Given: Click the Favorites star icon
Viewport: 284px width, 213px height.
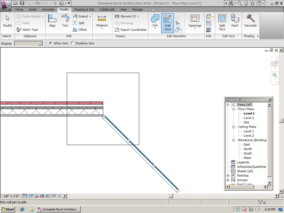Looking at the screenshot, I should [x=252, y=3].
